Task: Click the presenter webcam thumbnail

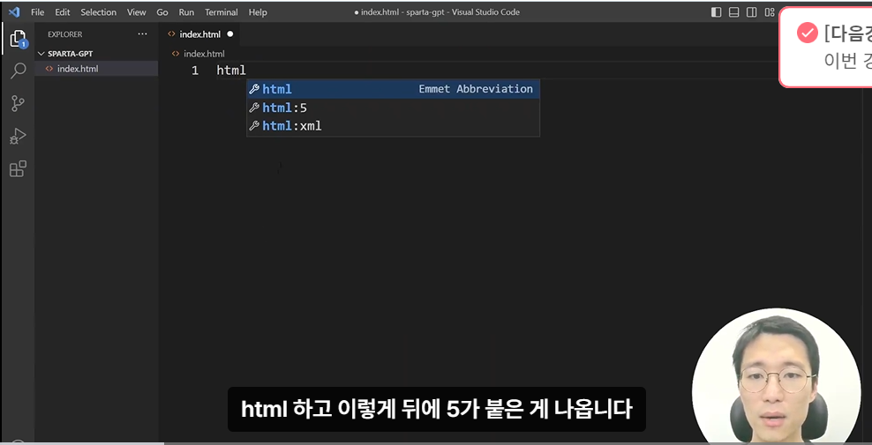Action: pyautogui.click(x=777, y=378)
